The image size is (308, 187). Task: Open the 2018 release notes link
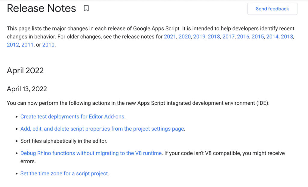(214, 37)
